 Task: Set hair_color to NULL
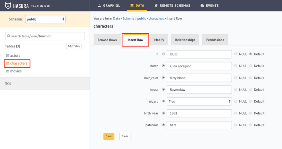pos(236,78)
